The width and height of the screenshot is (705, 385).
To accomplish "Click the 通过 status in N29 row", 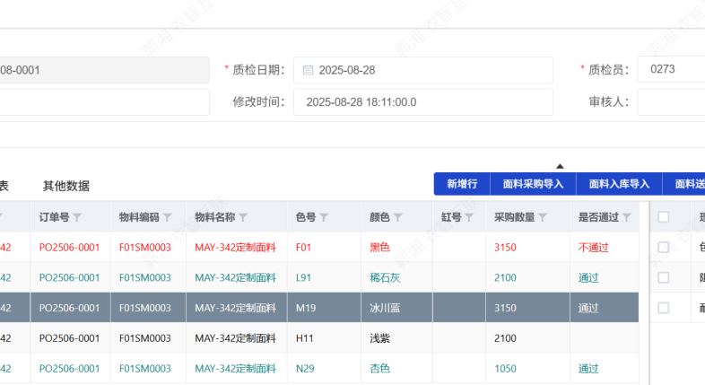I will point(605,369).
